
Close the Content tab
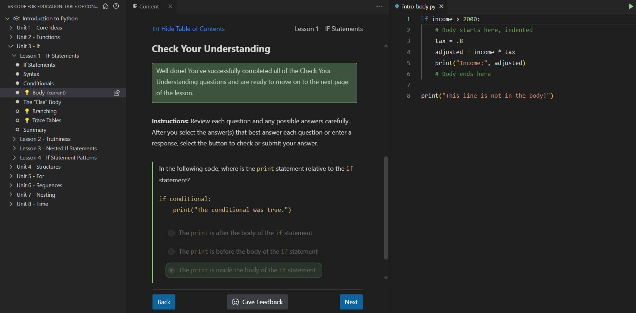(x=170, y=6)
